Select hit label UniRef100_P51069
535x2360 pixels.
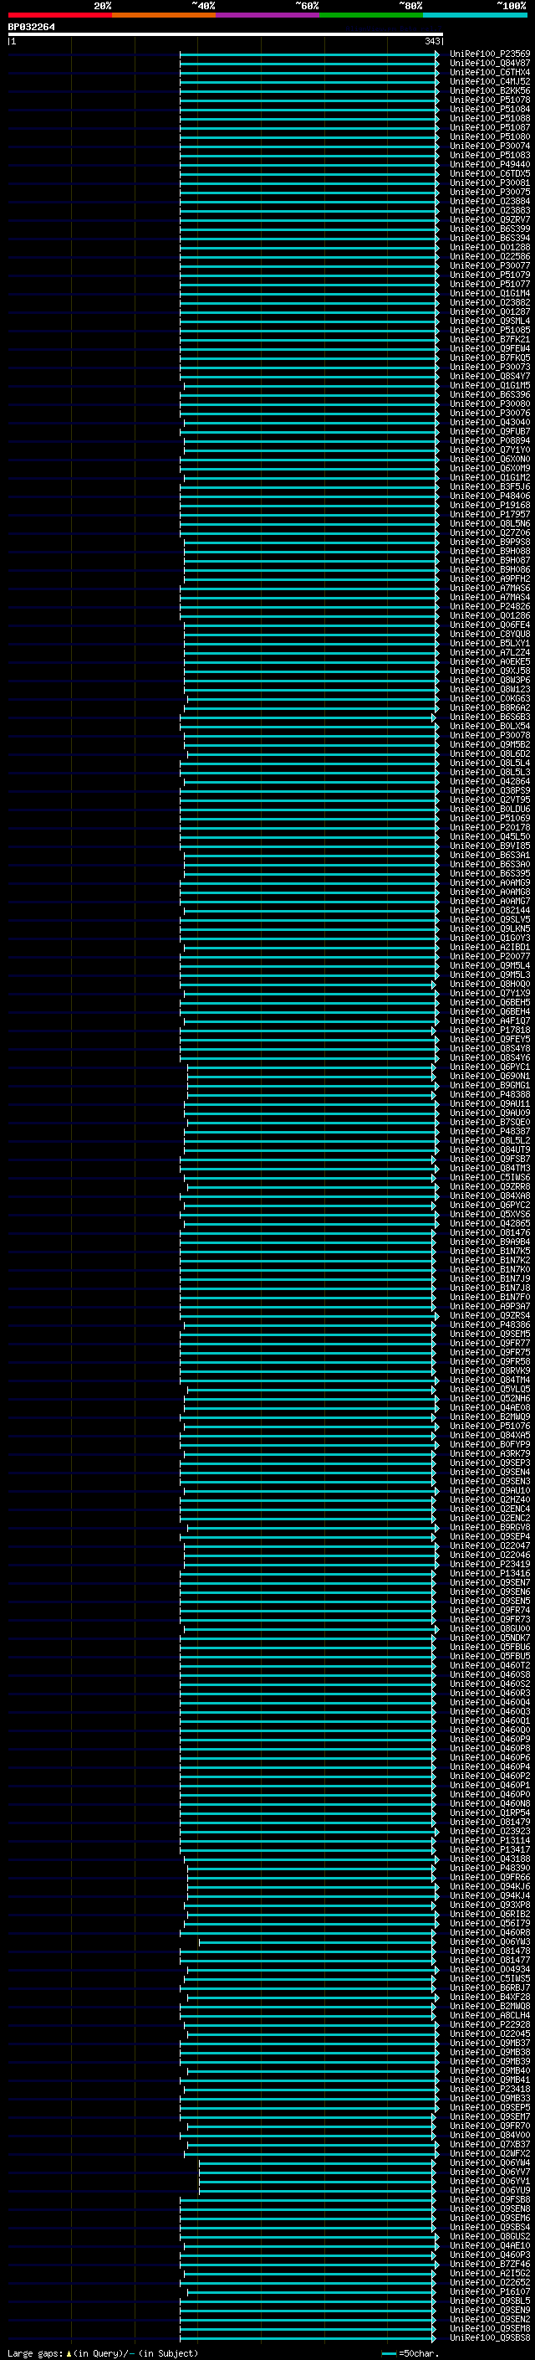point(490,818)
